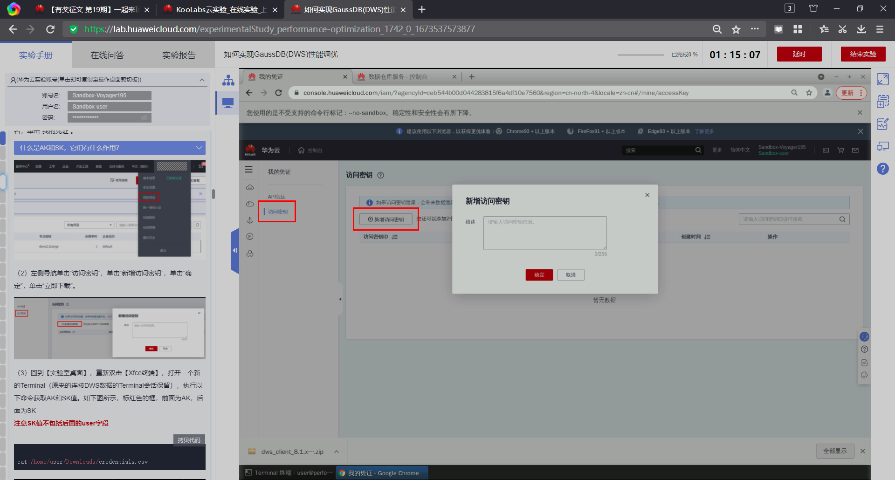Switch to the KooLabs云实验 browser tab
This screenshot has width=895, height=480.
tap(220, 9)
